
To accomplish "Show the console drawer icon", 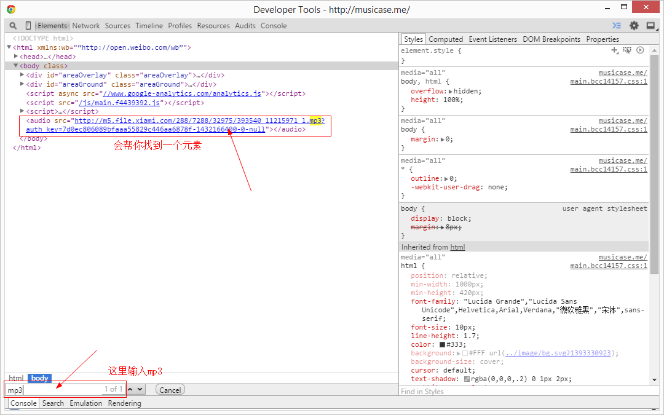I will pos(617,26).
